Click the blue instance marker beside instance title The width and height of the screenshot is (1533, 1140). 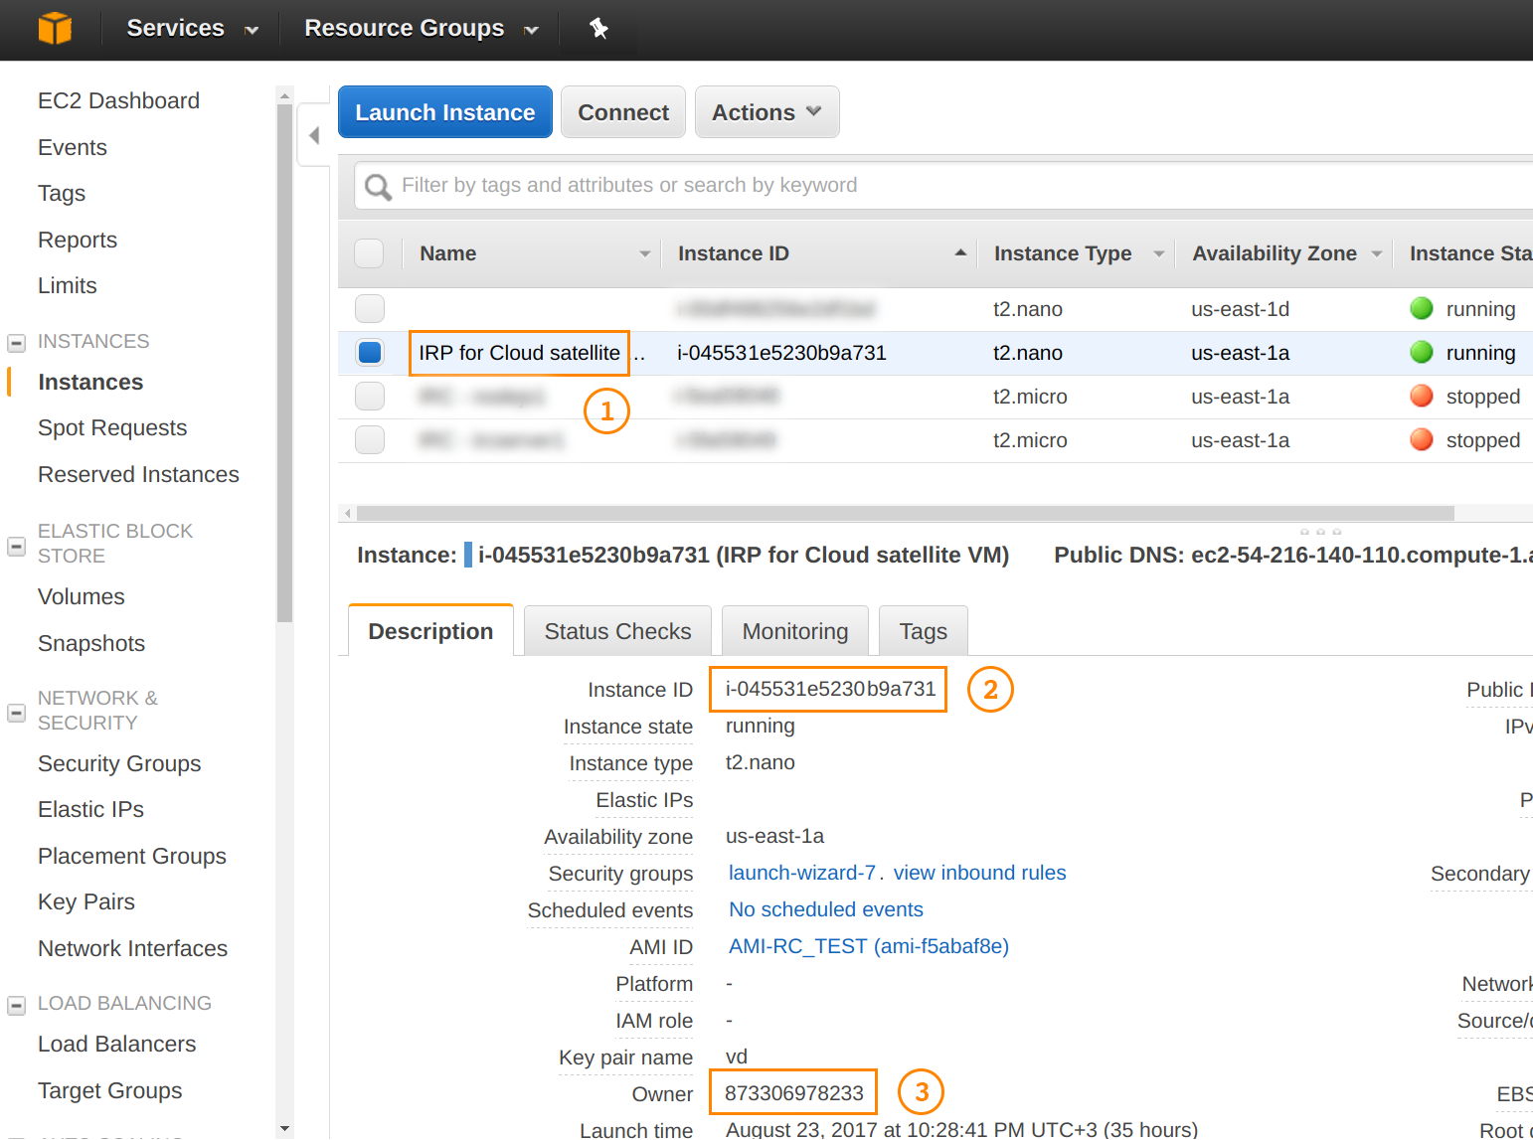[x=468, y=555]
